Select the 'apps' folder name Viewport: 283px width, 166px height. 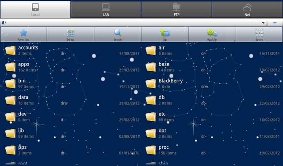click(23, 64)
